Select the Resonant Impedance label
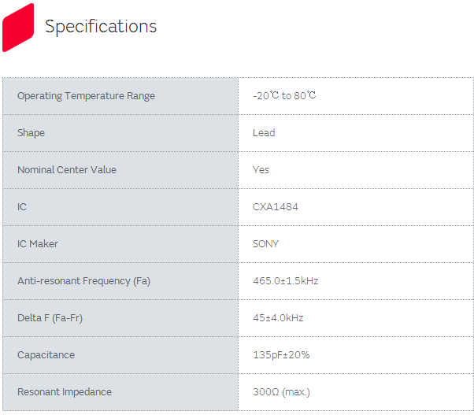 pyautogui.click(x=65, y=392)
